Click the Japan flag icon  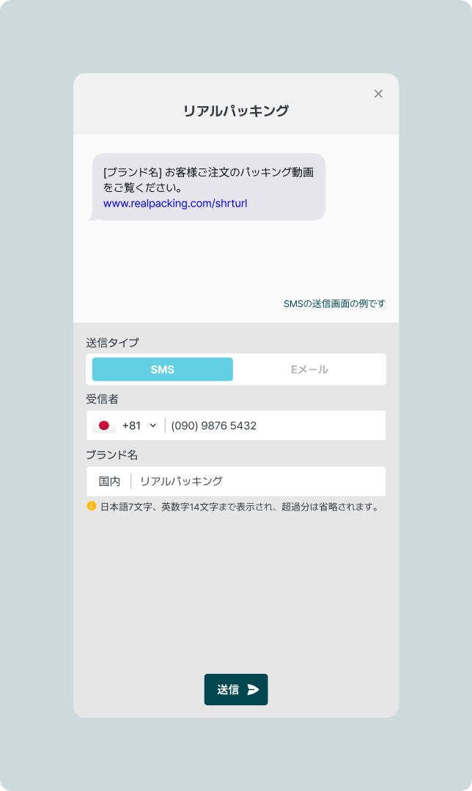click(104, 426)
